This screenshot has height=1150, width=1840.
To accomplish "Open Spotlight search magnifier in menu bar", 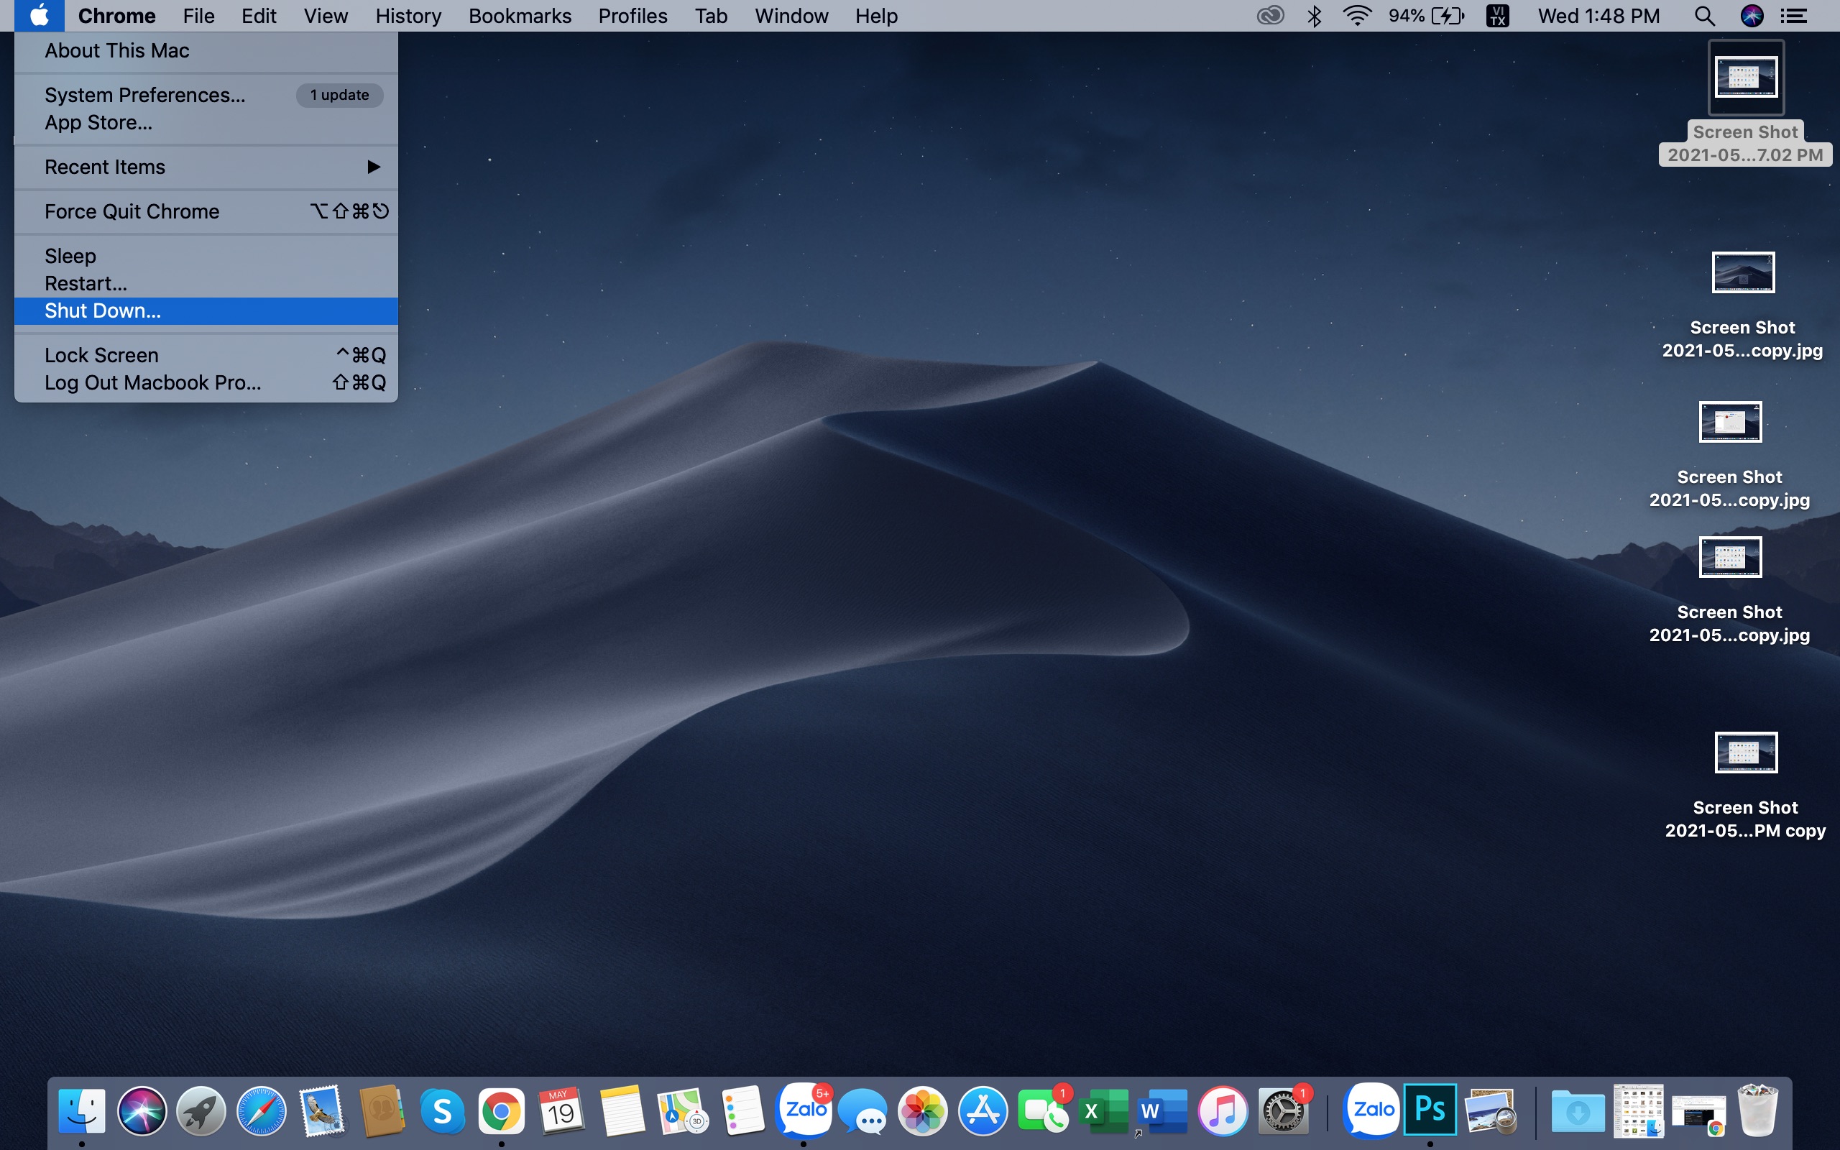I will click(x=1704, y=16).
